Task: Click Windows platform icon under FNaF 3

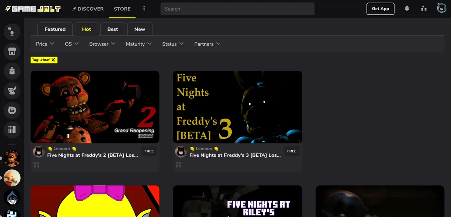Action: (179, 165)
